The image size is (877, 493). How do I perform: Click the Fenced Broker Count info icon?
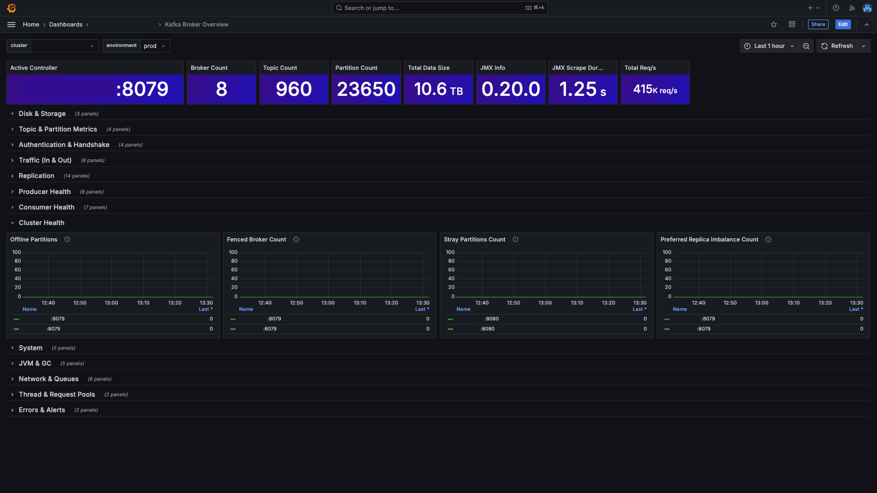pos(296,240)
